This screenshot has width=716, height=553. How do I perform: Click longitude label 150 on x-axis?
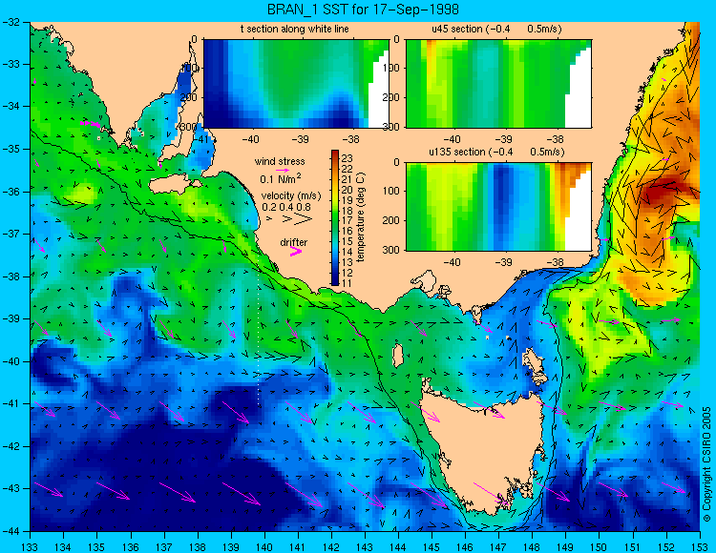(600, 546)
